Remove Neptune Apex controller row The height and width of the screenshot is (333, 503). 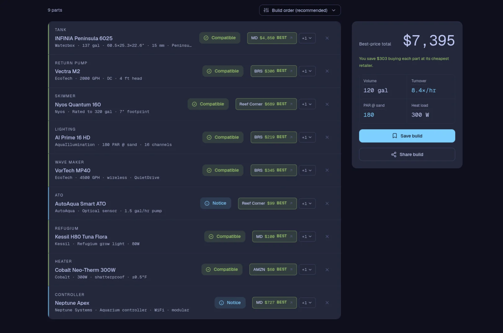click(x=327, y=303)
